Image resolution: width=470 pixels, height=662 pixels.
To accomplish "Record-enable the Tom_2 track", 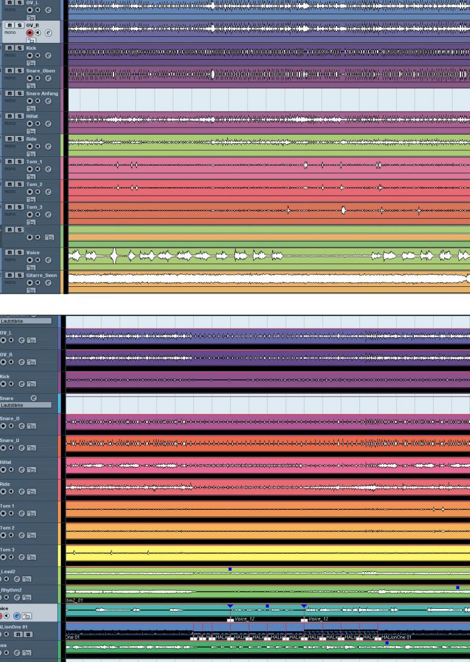I will click(x=30, y=192).
